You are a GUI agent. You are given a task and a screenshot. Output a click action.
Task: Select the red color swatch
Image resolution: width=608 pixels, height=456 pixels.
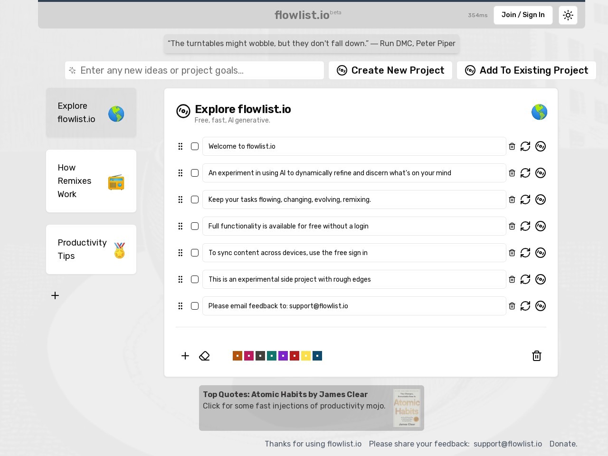pyautogui.click(x=294, y=356)
